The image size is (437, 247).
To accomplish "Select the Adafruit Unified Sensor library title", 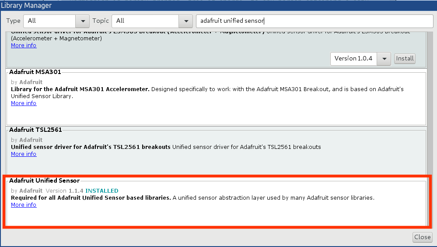I will (x=44, y=180).
